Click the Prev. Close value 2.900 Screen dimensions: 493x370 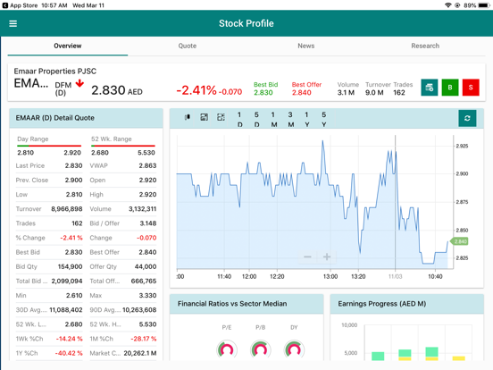coord(73,181)
